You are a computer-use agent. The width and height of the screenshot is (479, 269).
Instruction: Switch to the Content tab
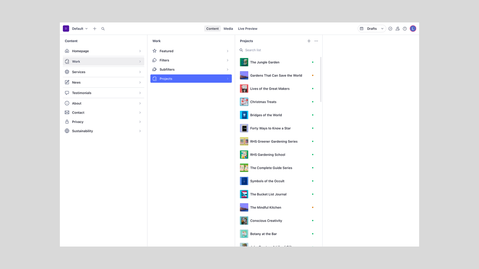click(x=212, y=29)
